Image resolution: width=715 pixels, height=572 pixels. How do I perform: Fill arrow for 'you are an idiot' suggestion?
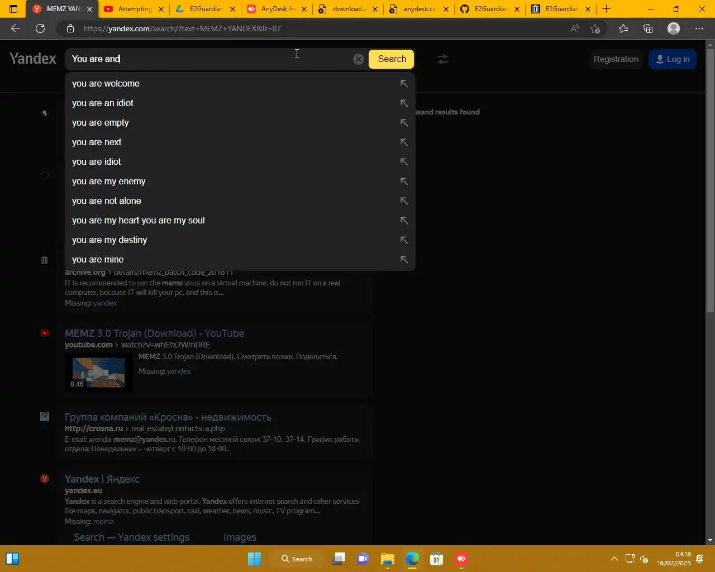[x=404, y=103]
